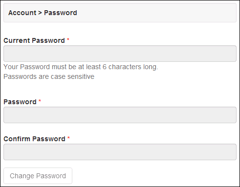
Task: Select the Confirm Password input field
Action: (x=120, y=152)
